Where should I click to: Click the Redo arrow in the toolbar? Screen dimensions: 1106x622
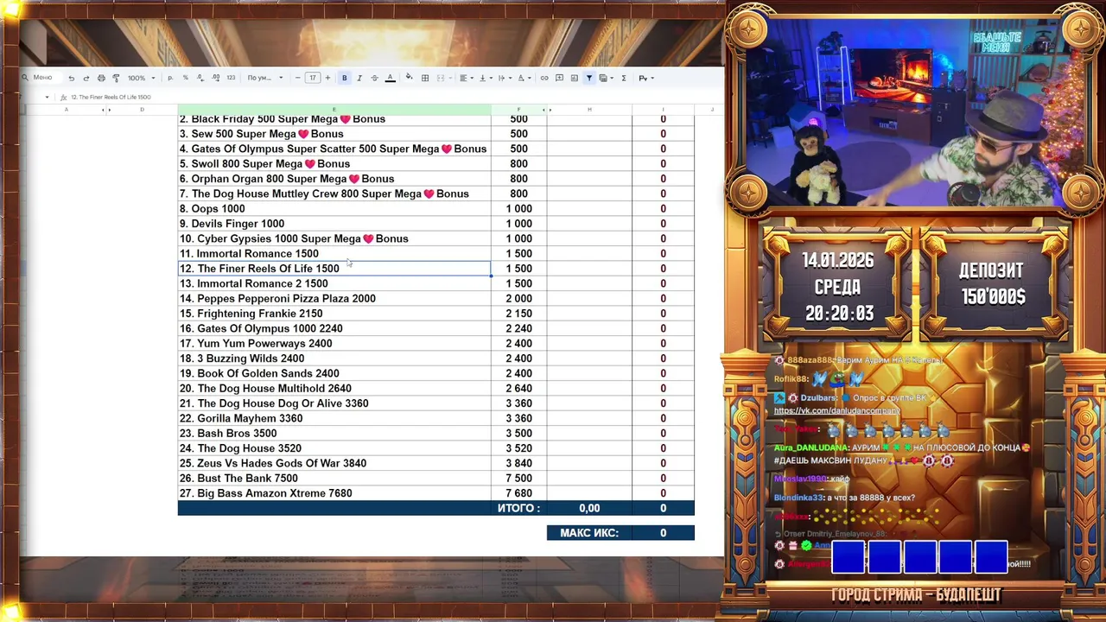(86, 78)
